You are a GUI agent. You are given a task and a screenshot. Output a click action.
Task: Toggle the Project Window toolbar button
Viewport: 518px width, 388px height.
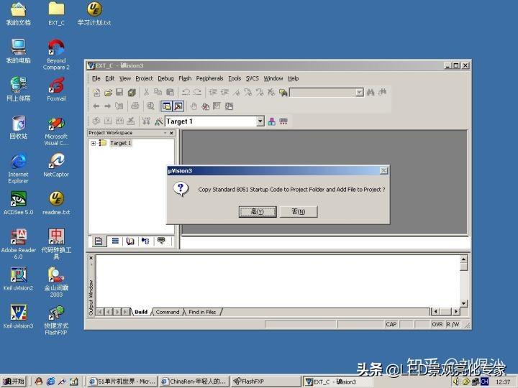coord(166,106)
